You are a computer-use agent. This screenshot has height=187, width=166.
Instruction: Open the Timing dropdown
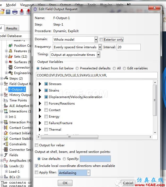(98, 55)
